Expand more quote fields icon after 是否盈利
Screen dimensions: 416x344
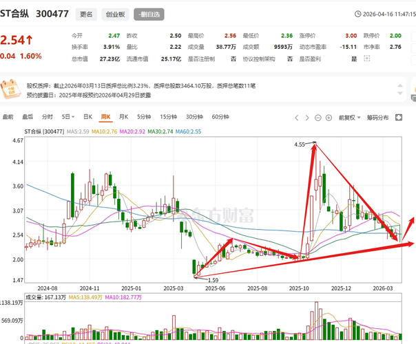tap(366, 58)
